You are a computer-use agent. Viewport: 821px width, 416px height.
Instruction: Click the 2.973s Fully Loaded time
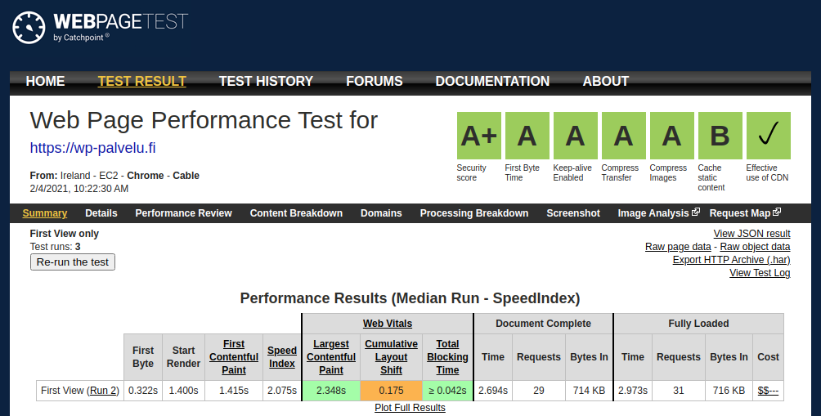tap(632, 391)
